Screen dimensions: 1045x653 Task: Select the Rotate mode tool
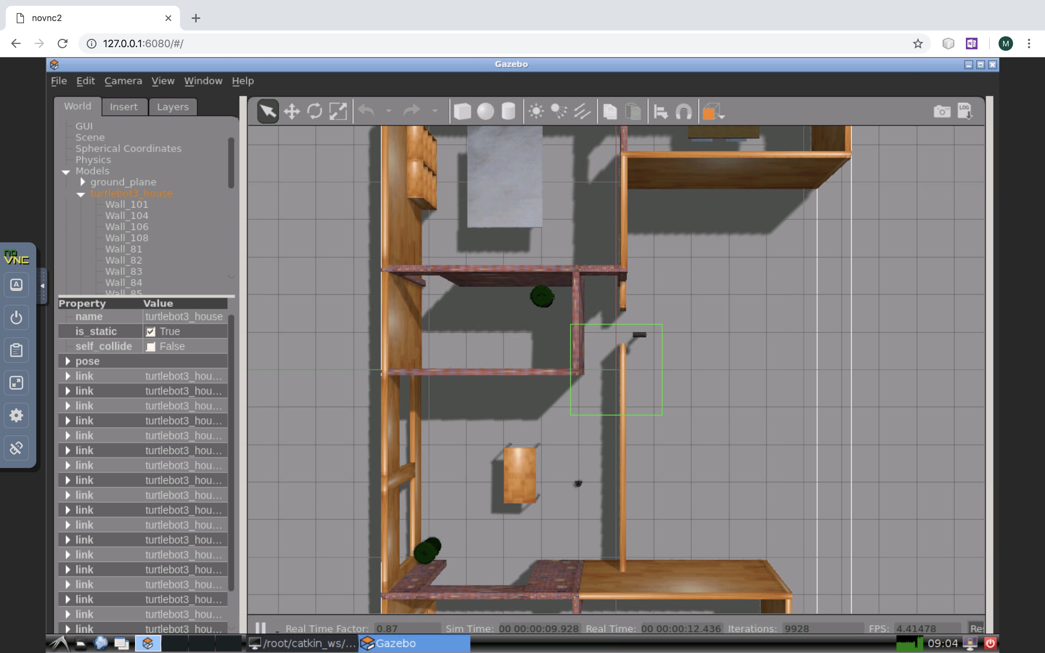pos(315,111)
